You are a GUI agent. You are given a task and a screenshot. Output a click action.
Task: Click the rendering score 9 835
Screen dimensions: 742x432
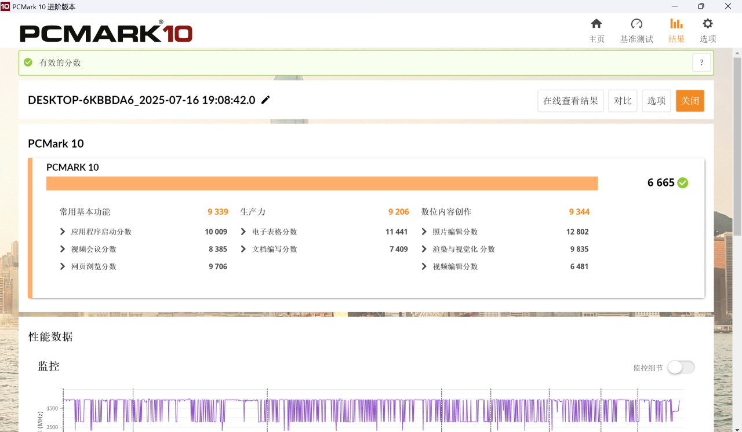coord(579,249)
